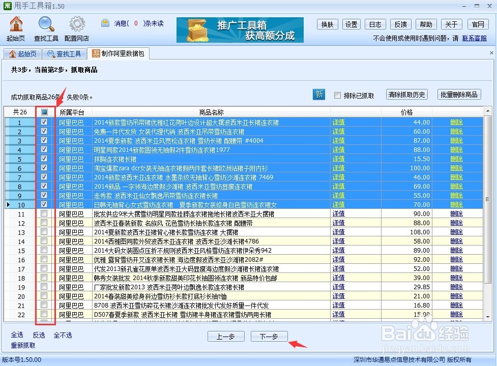This screenshot has height=366, width=497.
Task: Enable the 排除已抓取 checkbox
Action: [x=337, y=95]
